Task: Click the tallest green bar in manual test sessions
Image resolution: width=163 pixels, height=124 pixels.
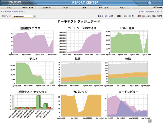Action: (x=38, y=103)
